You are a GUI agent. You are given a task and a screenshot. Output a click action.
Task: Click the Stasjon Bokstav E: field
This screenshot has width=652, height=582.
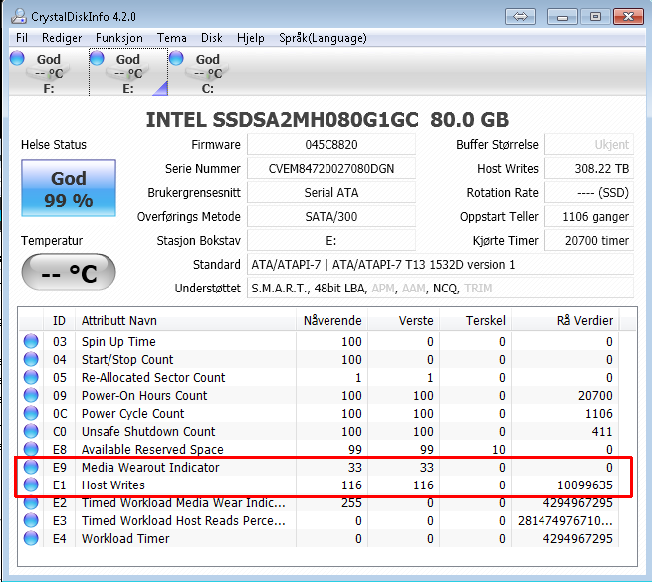(x=331, y=241)
